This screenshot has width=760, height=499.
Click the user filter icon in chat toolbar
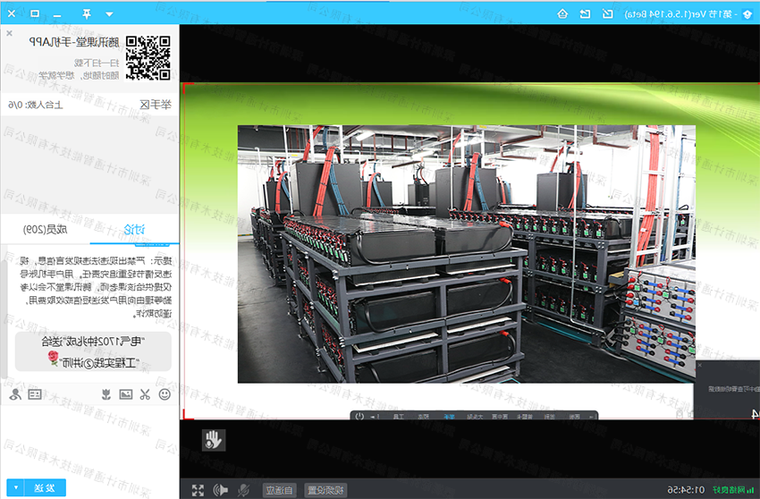pos(14,394)
